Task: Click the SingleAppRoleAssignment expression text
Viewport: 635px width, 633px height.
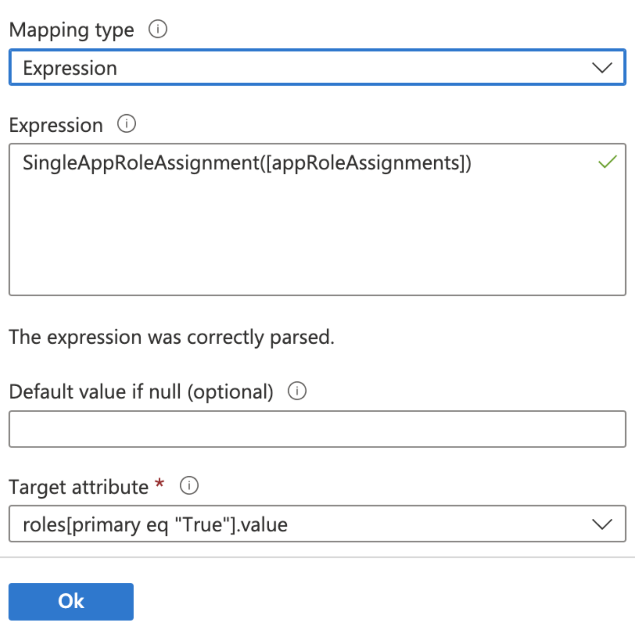Action: coord(247,163)
